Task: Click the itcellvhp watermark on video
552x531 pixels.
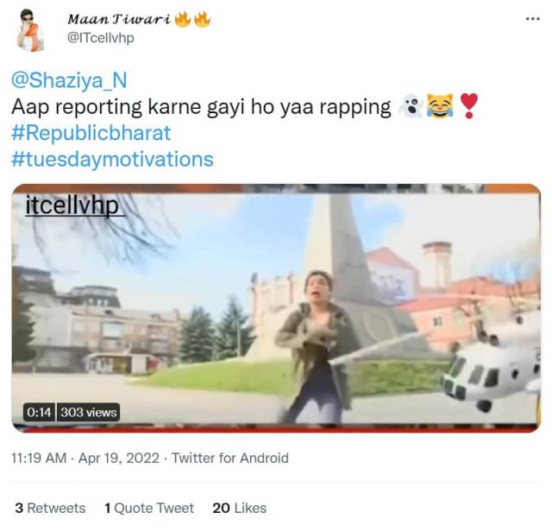Action: click(x=72, y=205)
